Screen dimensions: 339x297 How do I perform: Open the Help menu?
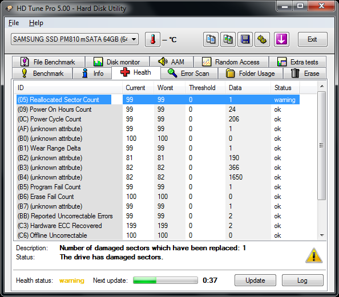[x=36, y=23]
